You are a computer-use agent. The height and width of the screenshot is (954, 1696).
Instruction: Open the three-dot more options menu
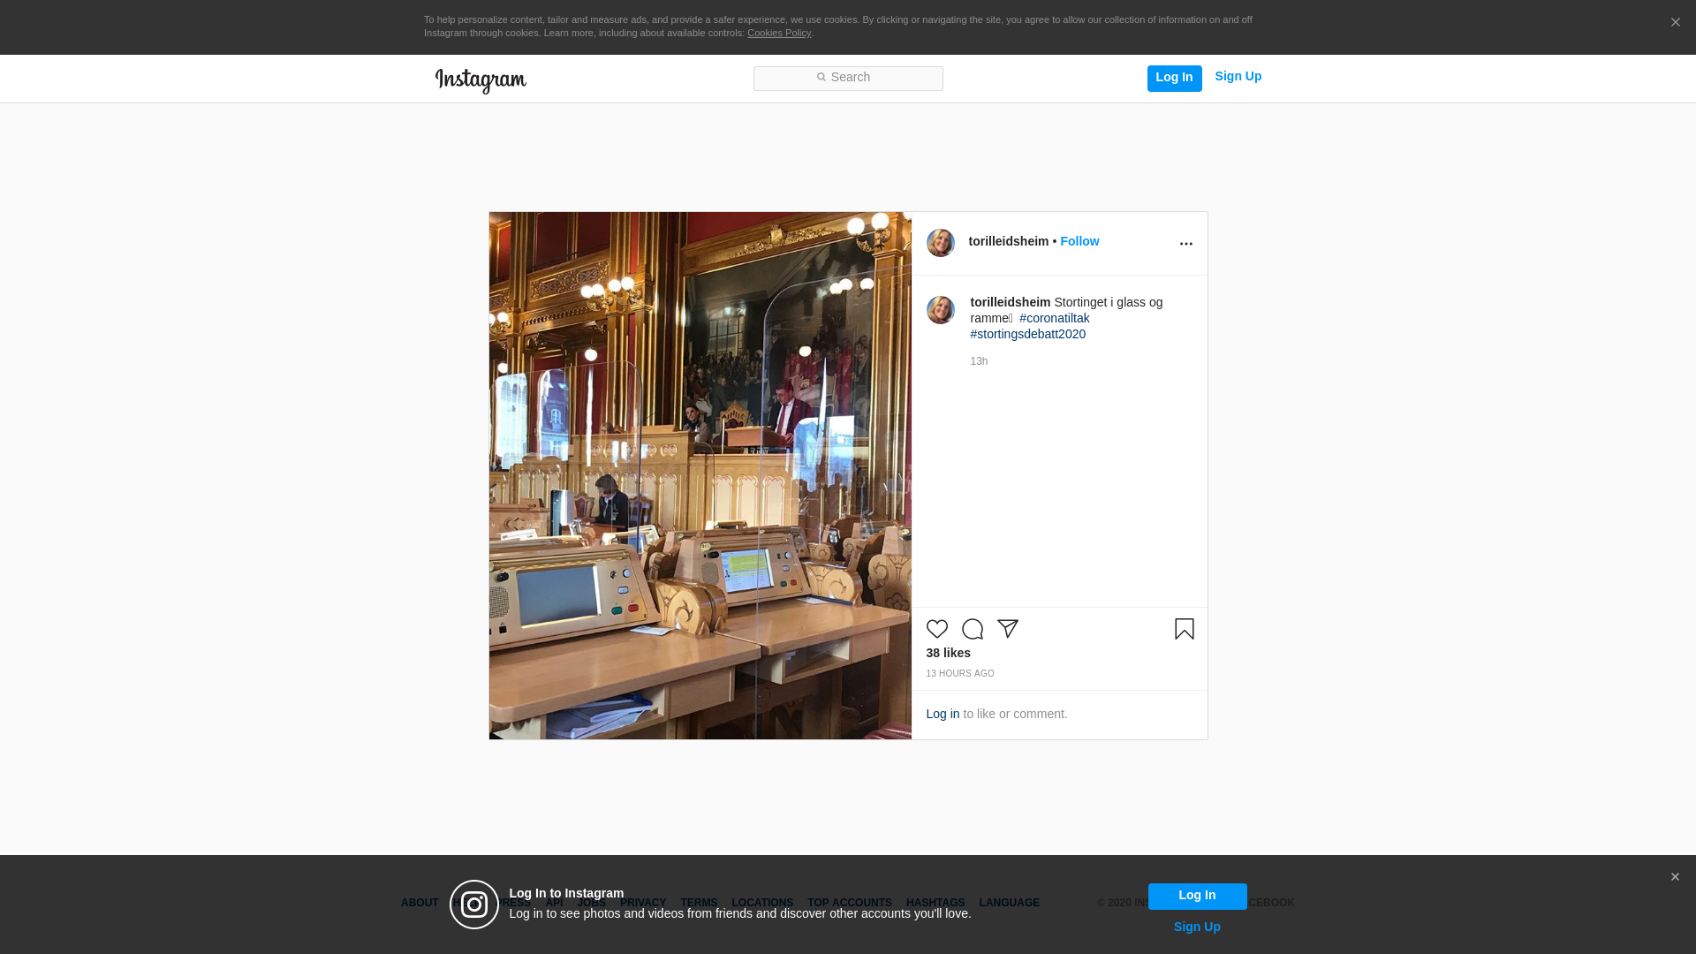pyautogui.click(x=1185, y=244)
